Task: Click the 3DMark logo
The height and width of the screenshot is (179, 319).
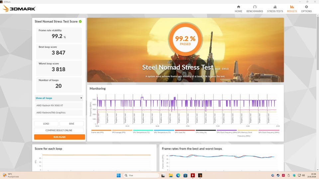Action: coord(19,9)
